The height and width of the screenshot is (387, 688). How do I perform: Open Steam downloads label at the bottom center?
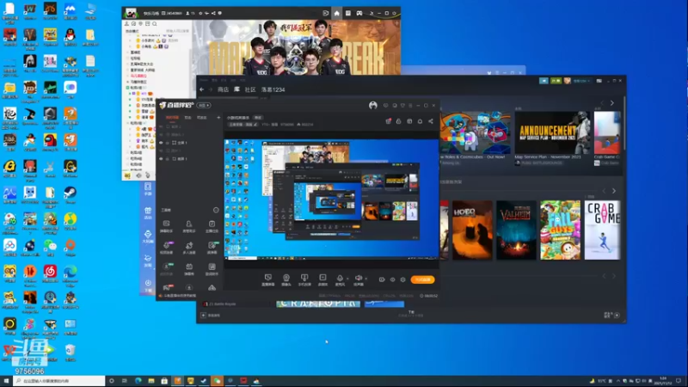411,313
